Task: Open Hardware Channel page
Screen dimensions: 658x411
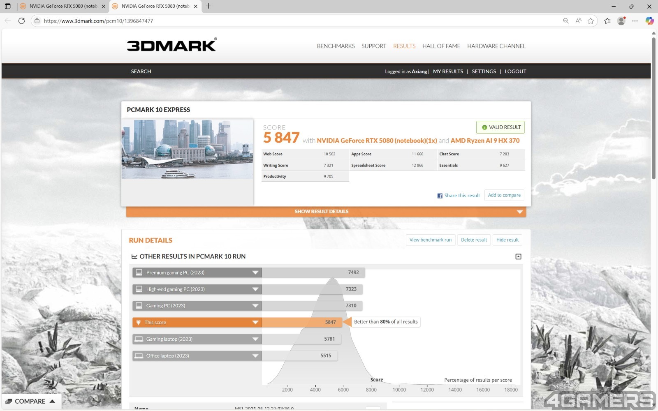Action: pos(496,46)
